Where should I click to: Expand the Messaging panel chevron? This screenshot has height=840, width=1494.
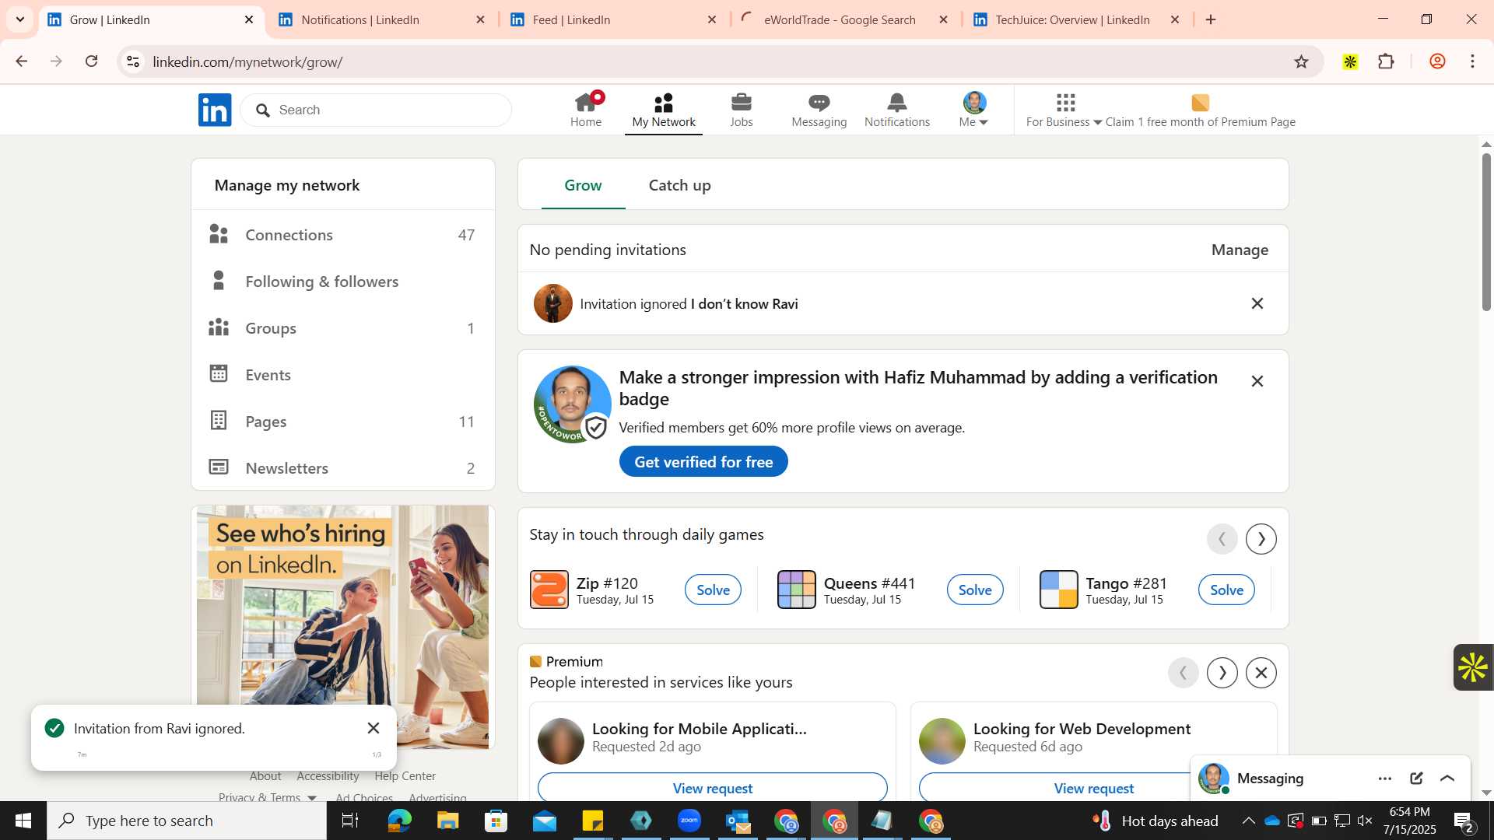(x=1447, y=779)
